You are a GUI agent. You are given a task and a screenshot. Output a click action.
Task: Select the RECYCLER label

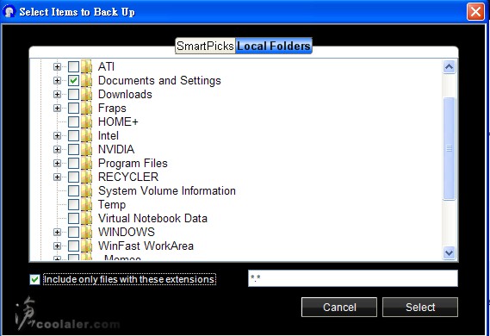click(x=128, y=177)
